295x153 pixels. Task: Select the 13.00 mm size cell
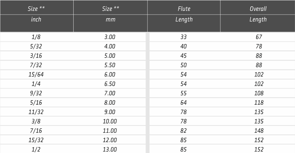point(110,149)
